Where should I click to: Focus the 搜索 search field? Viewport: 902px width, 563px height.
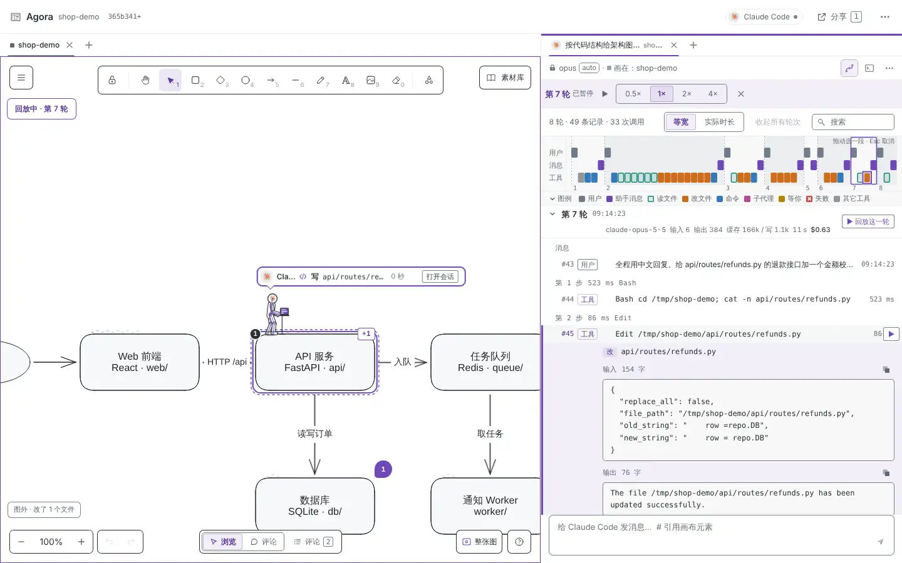[853, 122]
